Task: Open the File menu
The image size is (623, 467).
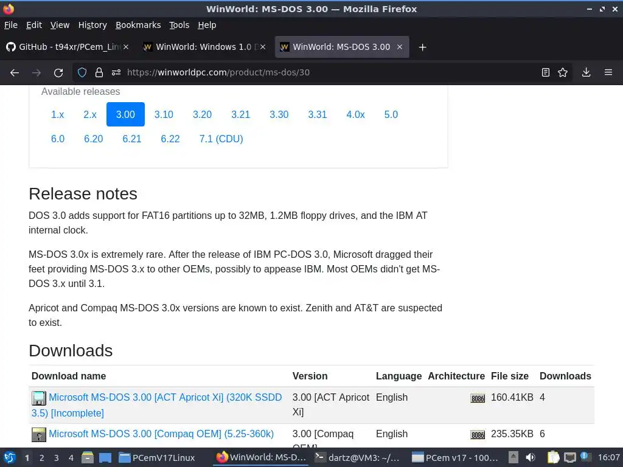Action: (11, 25)
